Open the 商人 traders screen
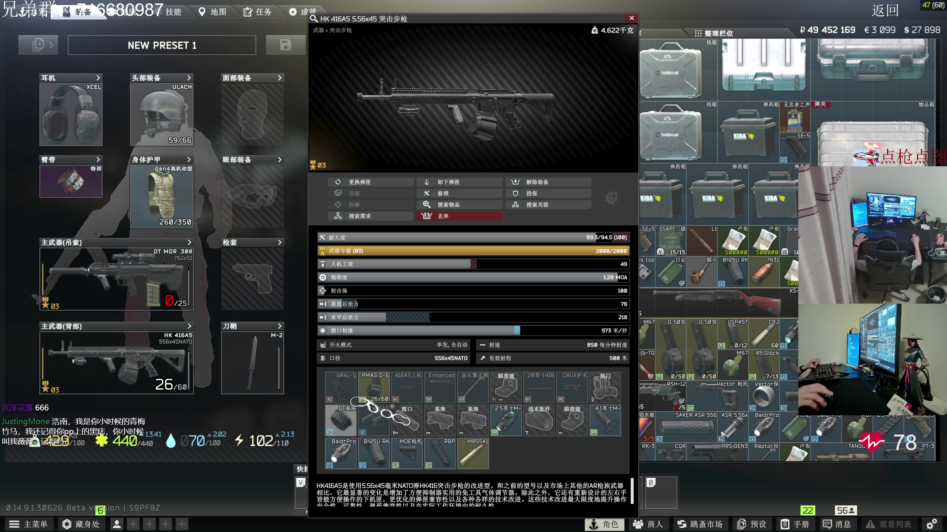Screen dimensions: 947x532 649,524
